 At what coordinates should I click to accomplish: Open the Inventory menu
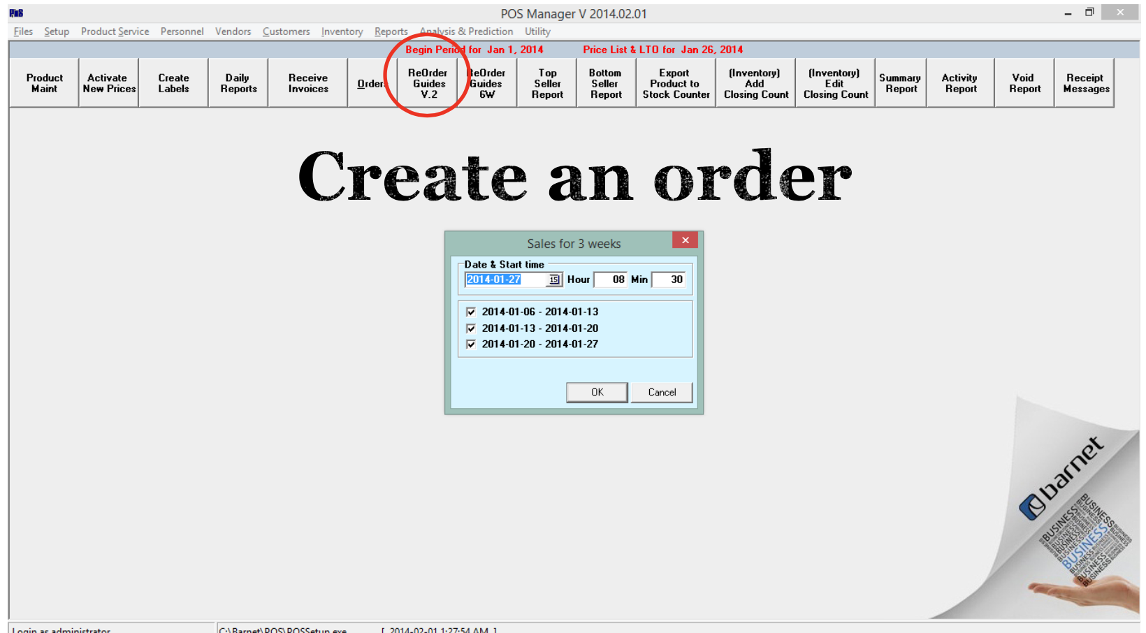point(342,31)
